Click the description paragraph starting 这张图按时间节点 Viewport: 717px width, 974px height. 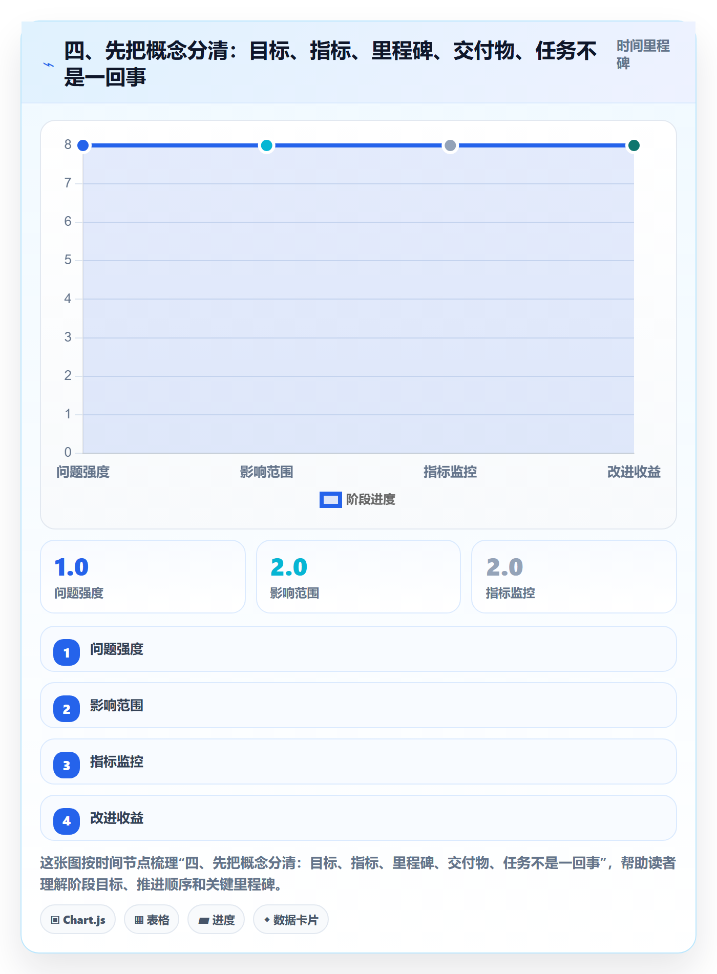click(x=358, y=874)
